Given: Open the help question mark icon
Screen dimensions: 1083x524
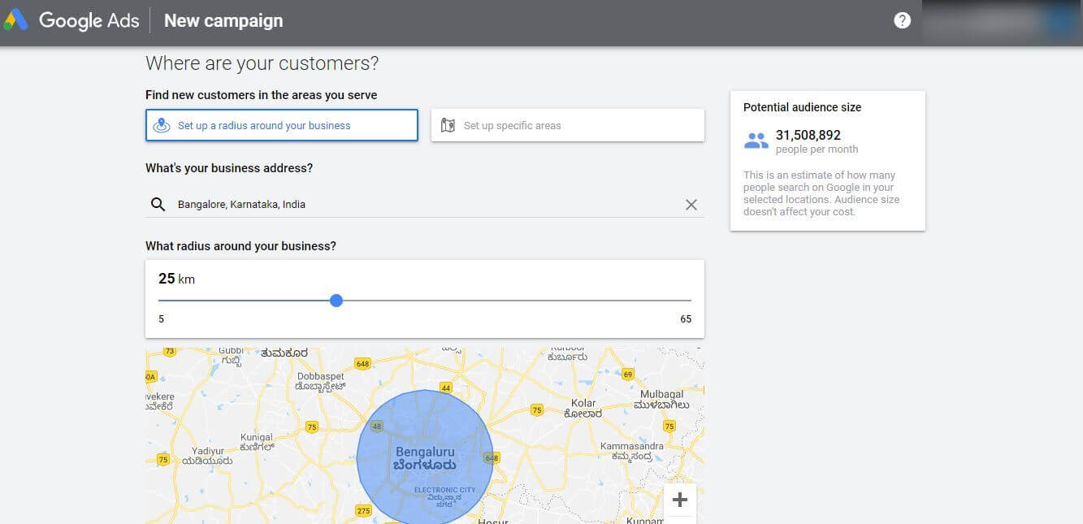Looking at the screenshot, I should coord(902,20).
